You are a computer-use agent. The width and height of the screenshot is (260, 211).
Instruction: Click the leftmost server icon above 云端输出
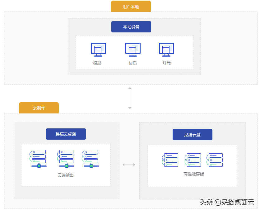click(38, 159)
